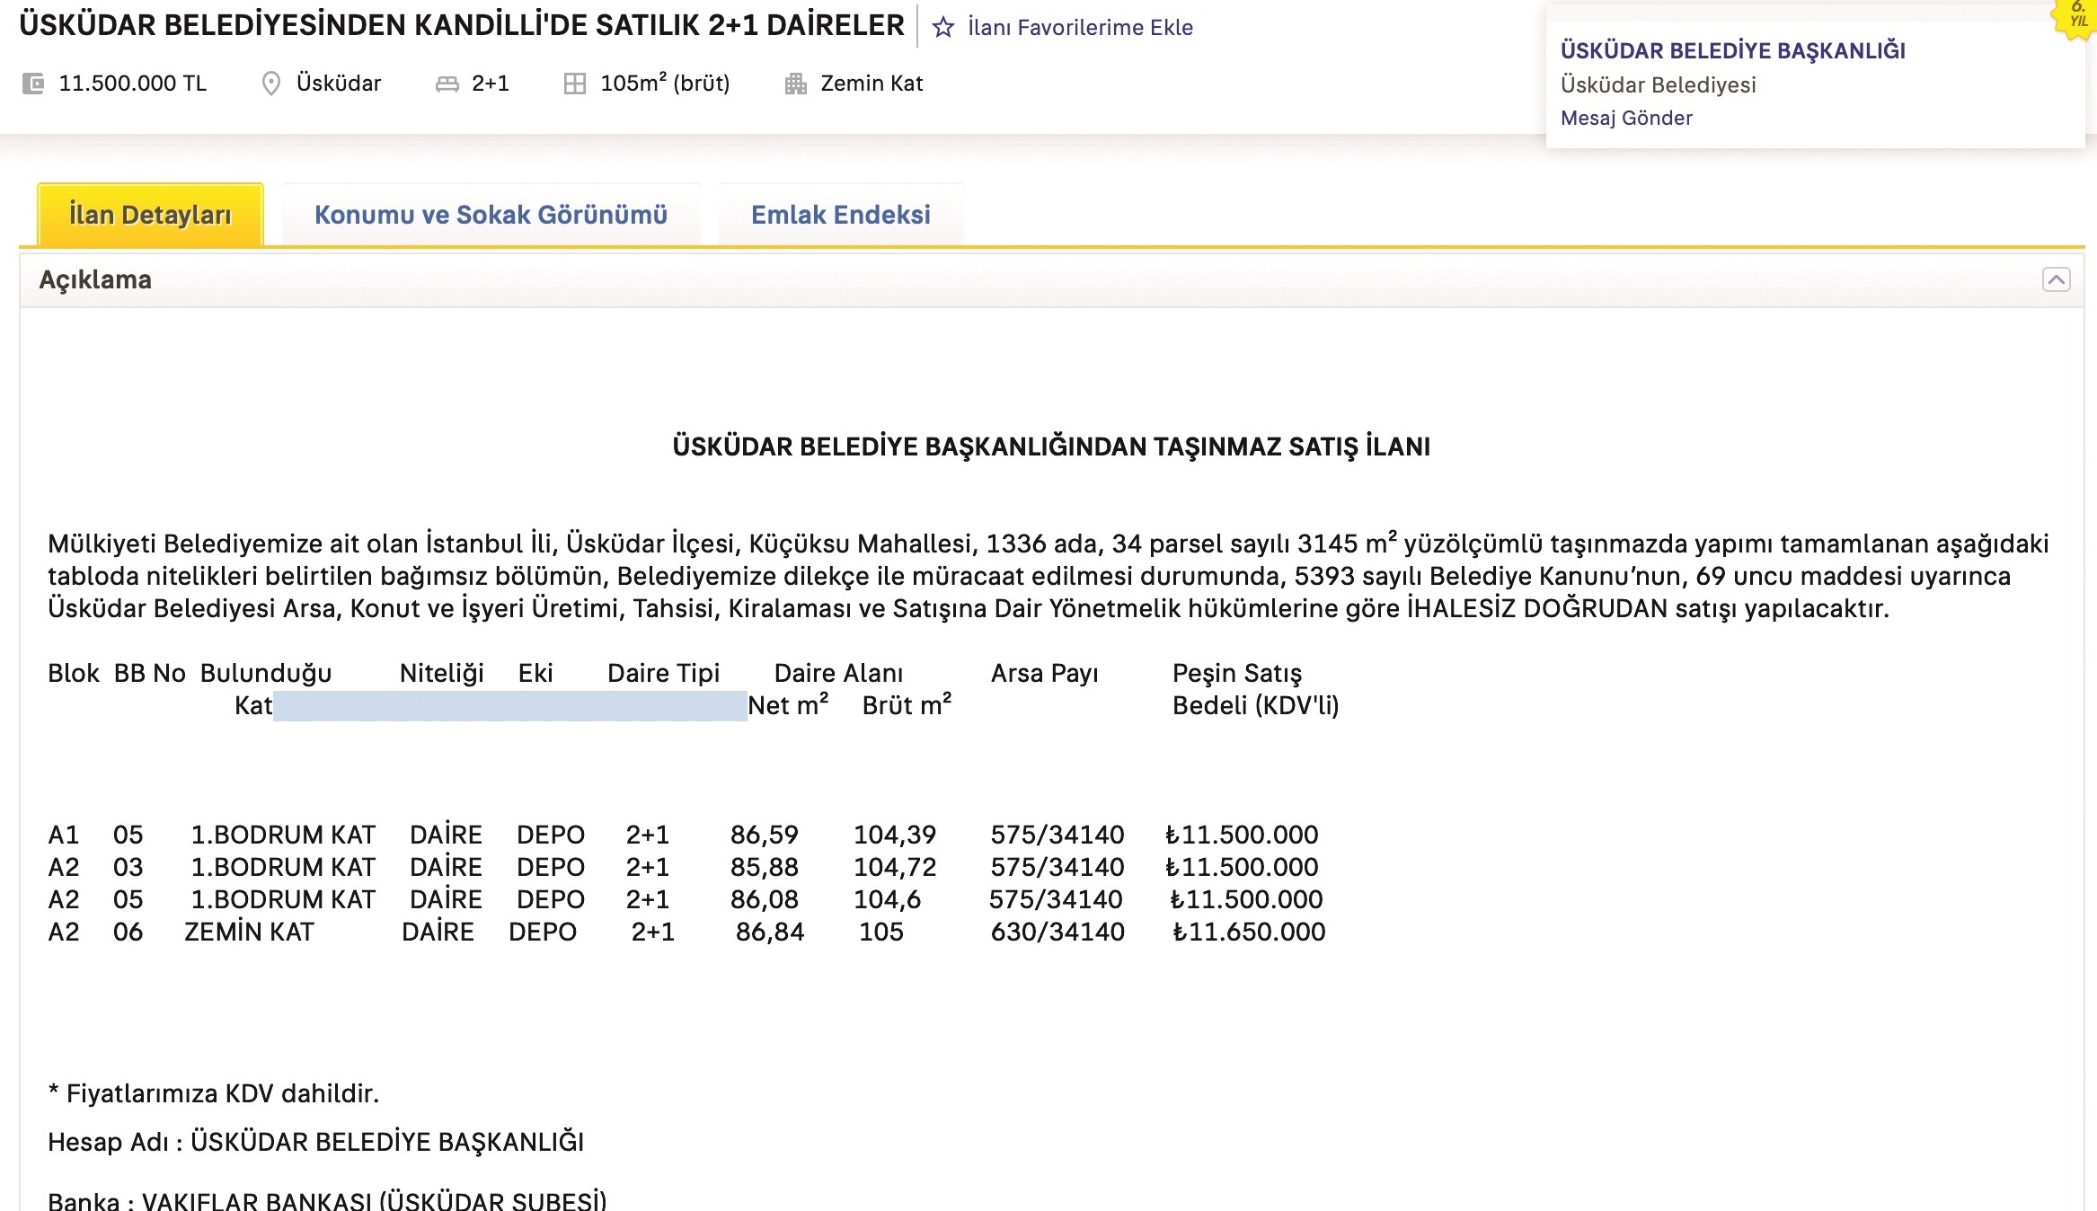Image resolution: width=2097 pixels, height=1211 pixels.
Task: Click the ₺11.650.000 price in the table
Action: [x=1249, y=932]
